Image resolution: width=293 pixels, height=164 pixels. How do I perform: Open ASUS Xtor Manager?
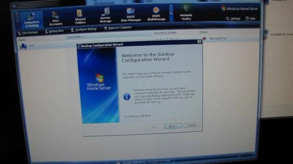pos(130,15)
